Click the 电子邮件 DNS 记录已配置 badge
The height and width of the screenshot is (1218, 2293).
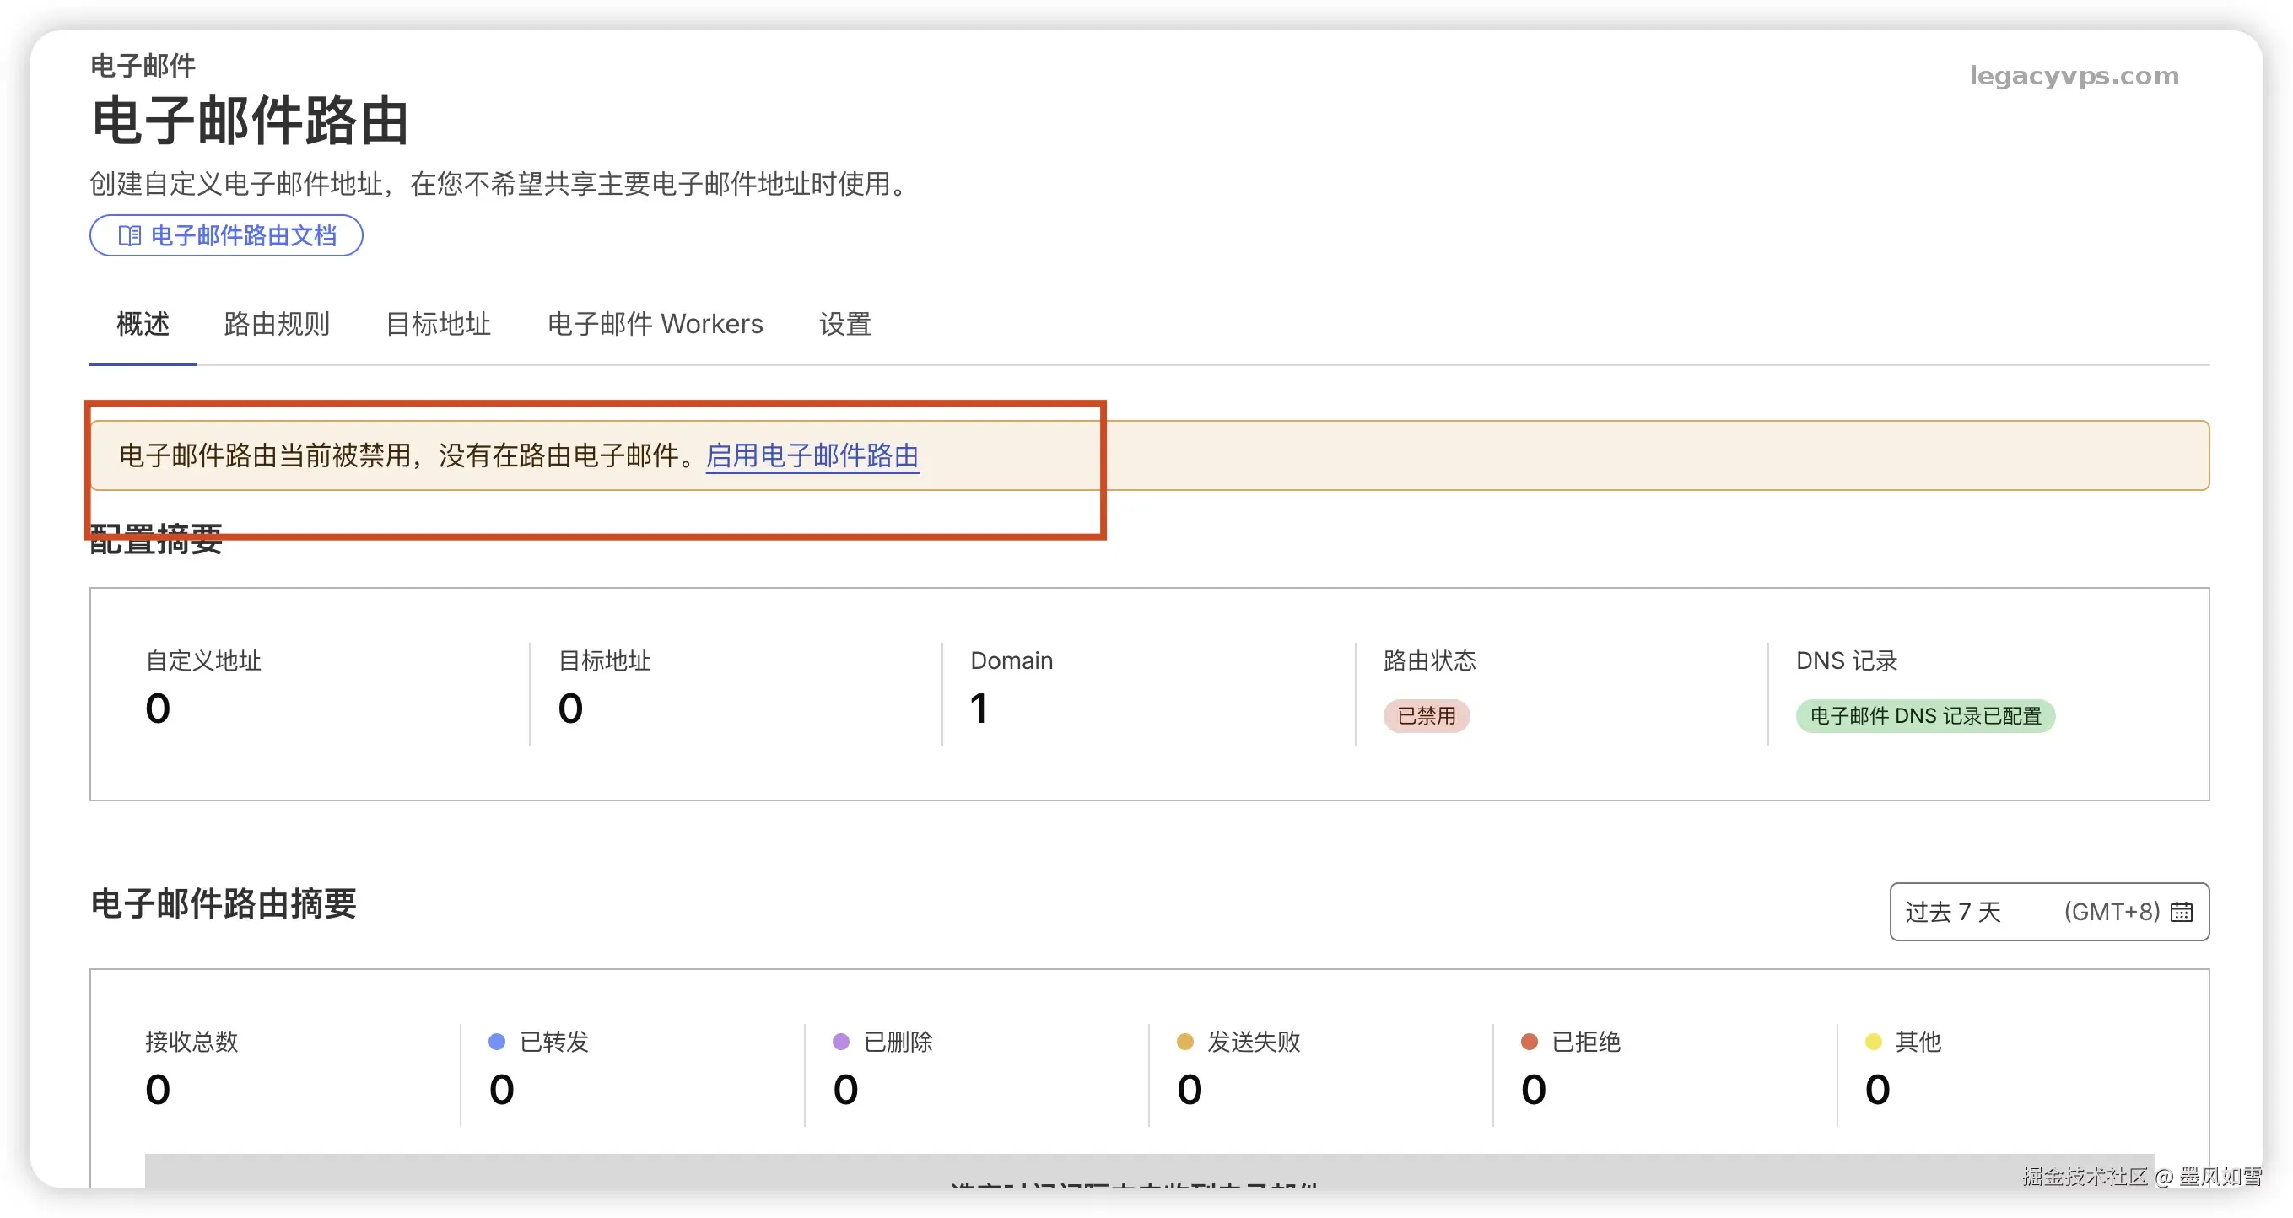click(x=1925, y=716)
